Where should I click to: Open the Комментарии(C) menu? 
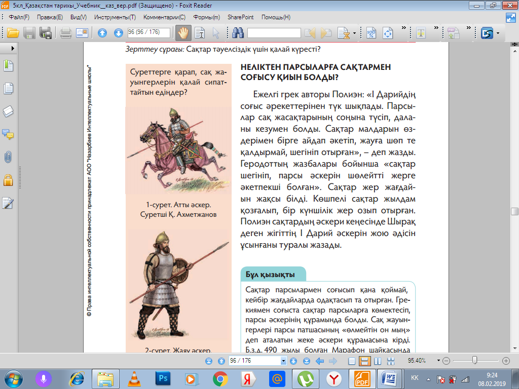(164, 17)
